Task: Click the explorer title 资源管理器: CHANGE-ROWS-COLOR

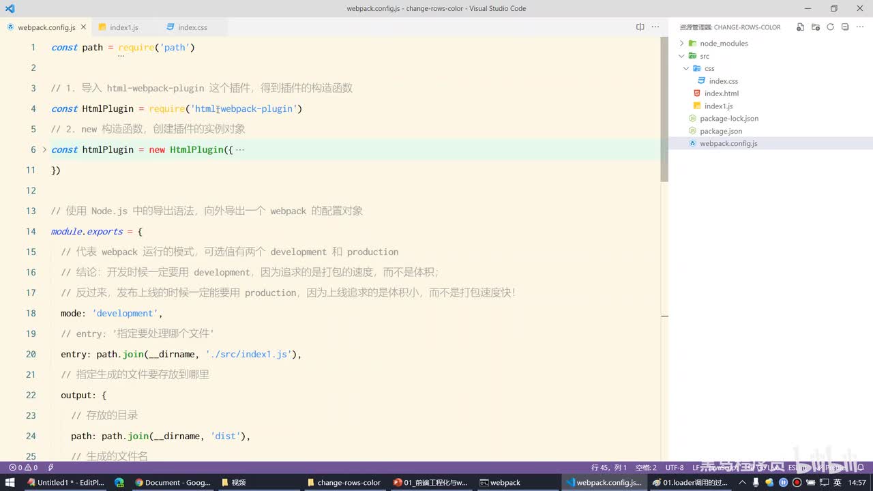Action: pos(730,27)
